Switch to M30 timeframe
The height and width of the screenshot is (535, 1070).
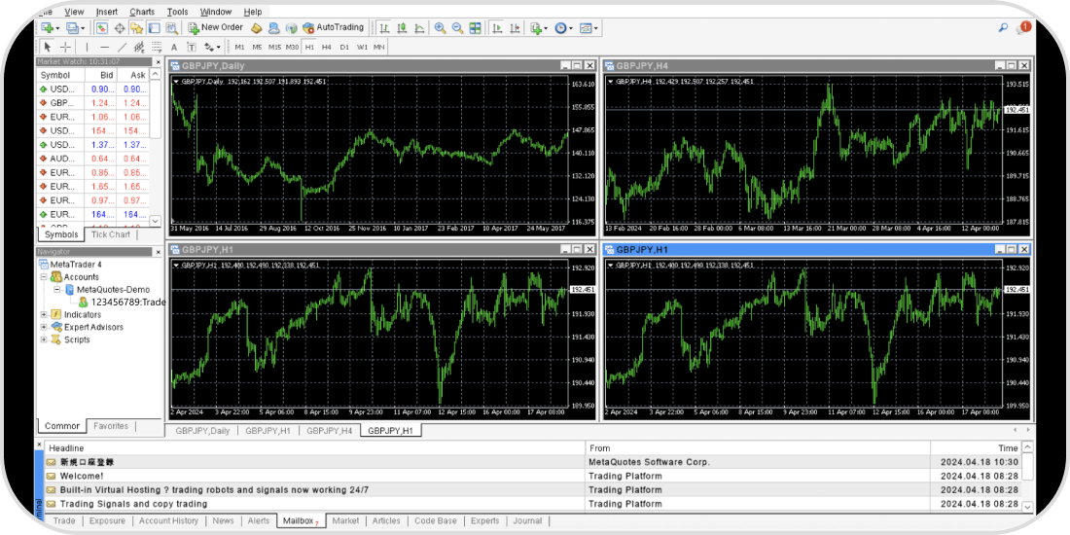pyautogui.click(x=292, y=47)
